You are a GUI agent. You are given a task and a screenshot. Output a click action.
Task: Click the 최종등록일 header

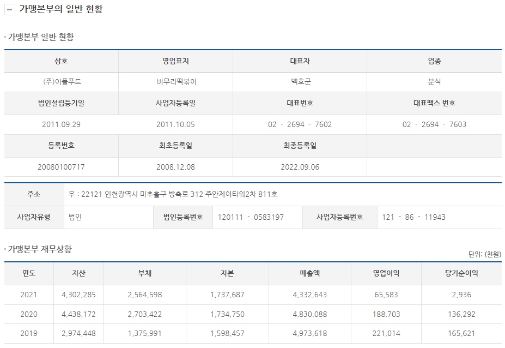click(300, 146)
